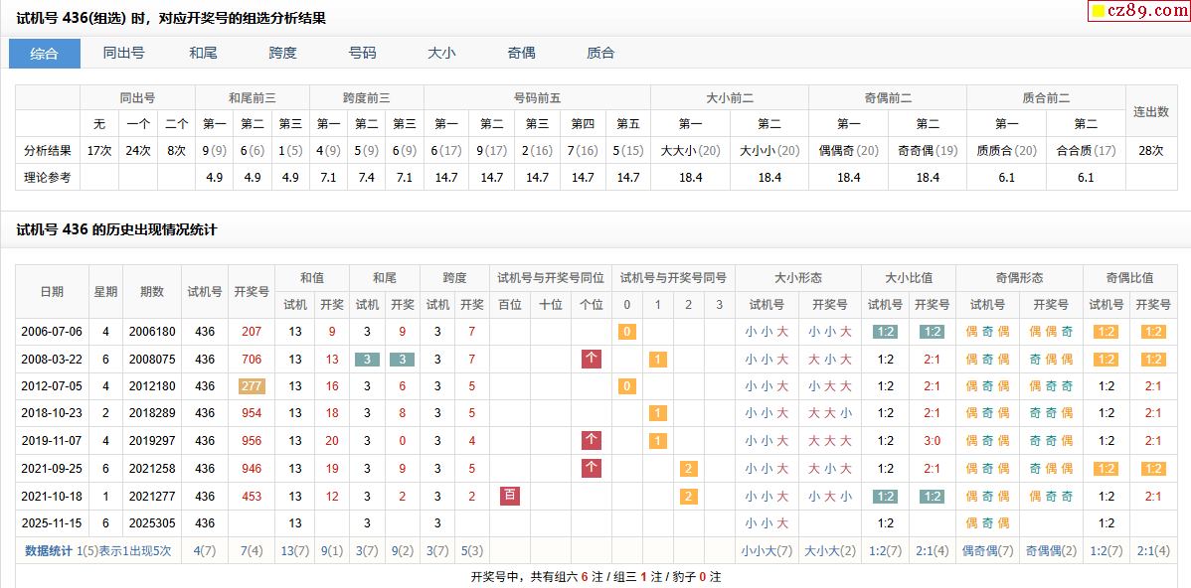Image resolution: width=1191 pixels, height=588 pixels.
Task: Click the orange 1 badge in the 2018-10-23 row
Action: [657, 413]
